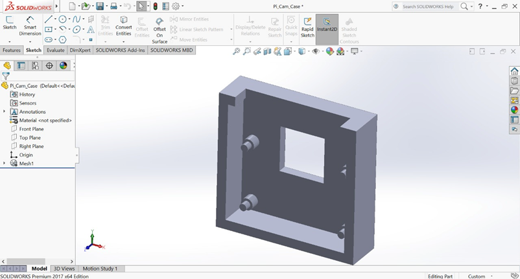The height and width of the screenshot is (279, 520).
Task: Open the SOLIDWORKS MBD tab
Action: click(x=171, y=50)
